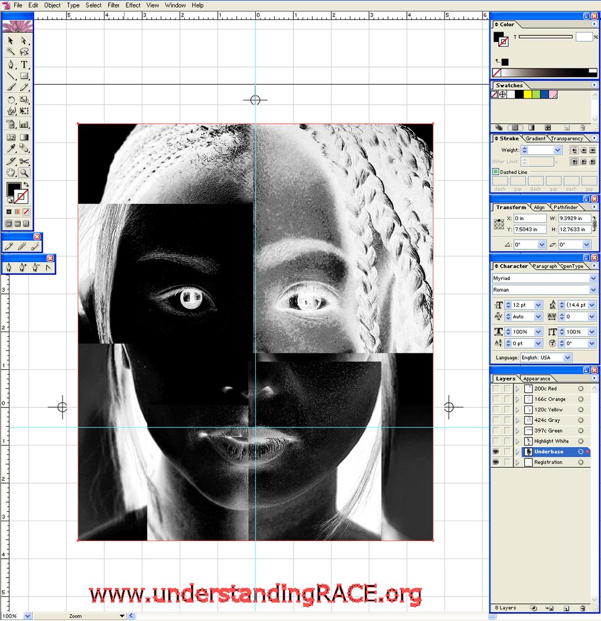Open the font family Myriad dropdown
The height and width of the screenshot is (621, 601).
593,278
